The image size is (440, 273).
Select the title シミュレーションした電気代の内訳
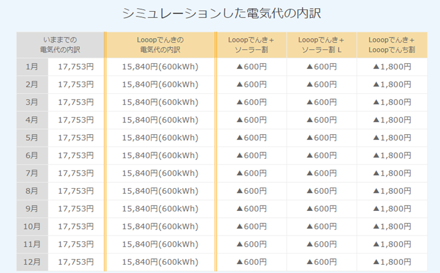(221, 13)
